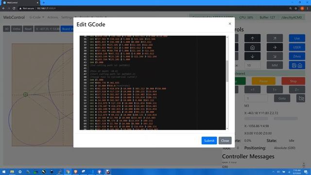
Task: Open the Actions menu
Action: coord(52,17)
